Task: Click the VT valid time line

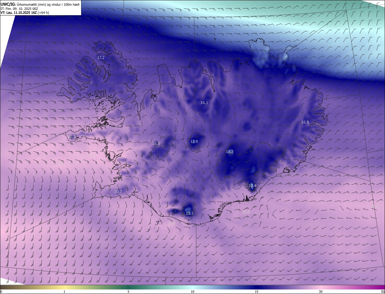Action: point(25,13)
